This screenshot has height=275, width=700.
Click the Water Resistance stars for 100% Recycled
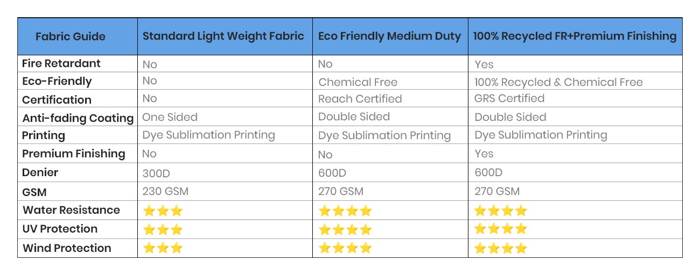click(501, 211)
